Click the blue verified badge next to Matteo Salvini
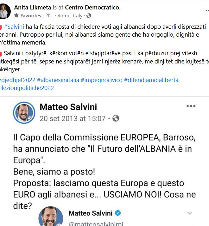This screenshot has height=226, width=209. [x=118, y=213]
